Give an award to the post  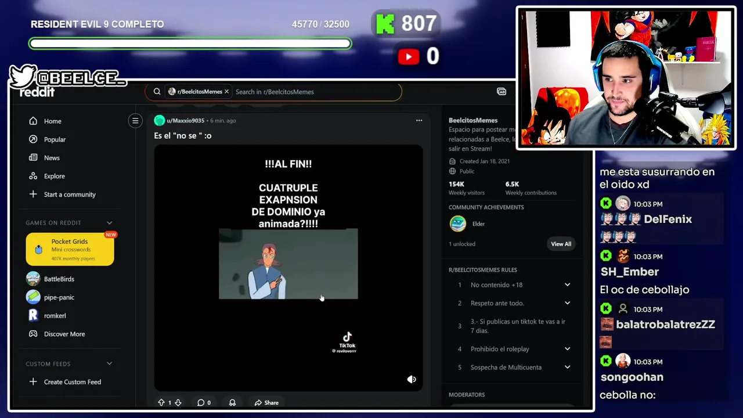click(x=232, y=402)
